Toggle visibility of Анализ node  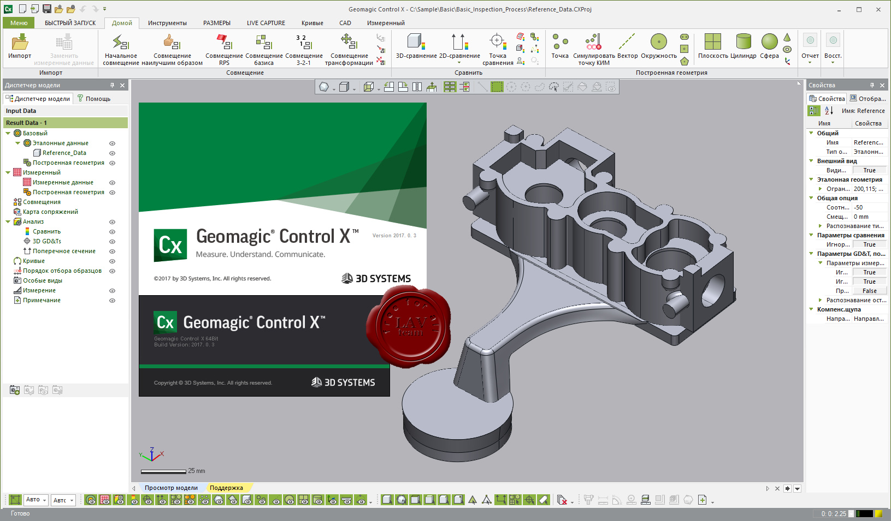112,222
